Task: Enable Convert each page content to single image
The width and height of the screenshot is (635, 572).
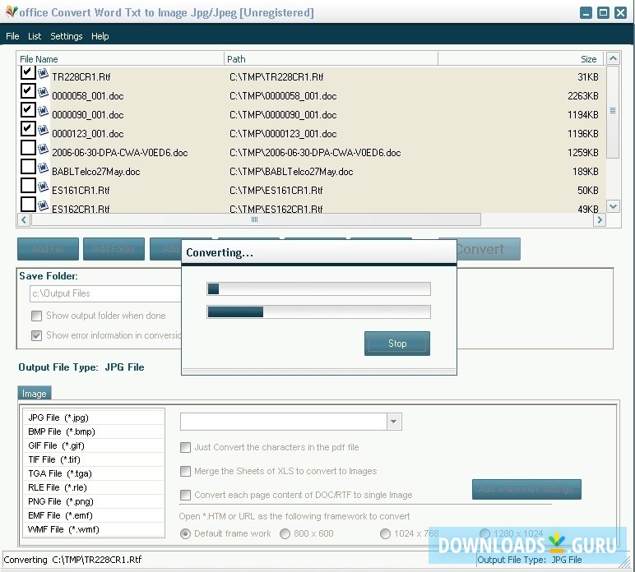Action: tap(185, 495)
